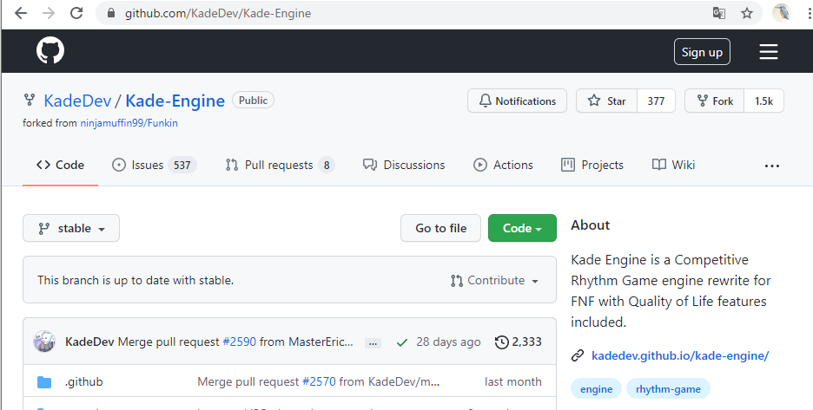Switch to the Issues tab
813x410 pixels.
pos(154,165)
